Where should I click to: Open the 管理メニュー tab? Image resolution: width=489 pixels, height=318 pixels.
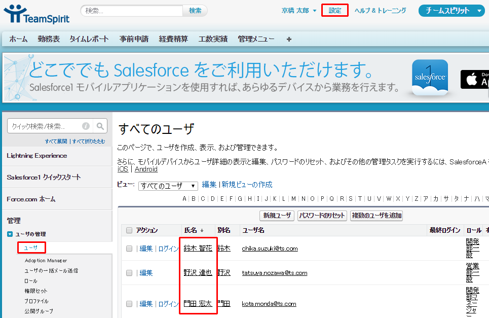coord(256,39)
